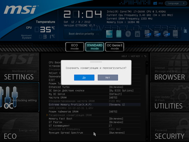
Task: Open the ECO energy saving panel
Action: pos(20,127)
